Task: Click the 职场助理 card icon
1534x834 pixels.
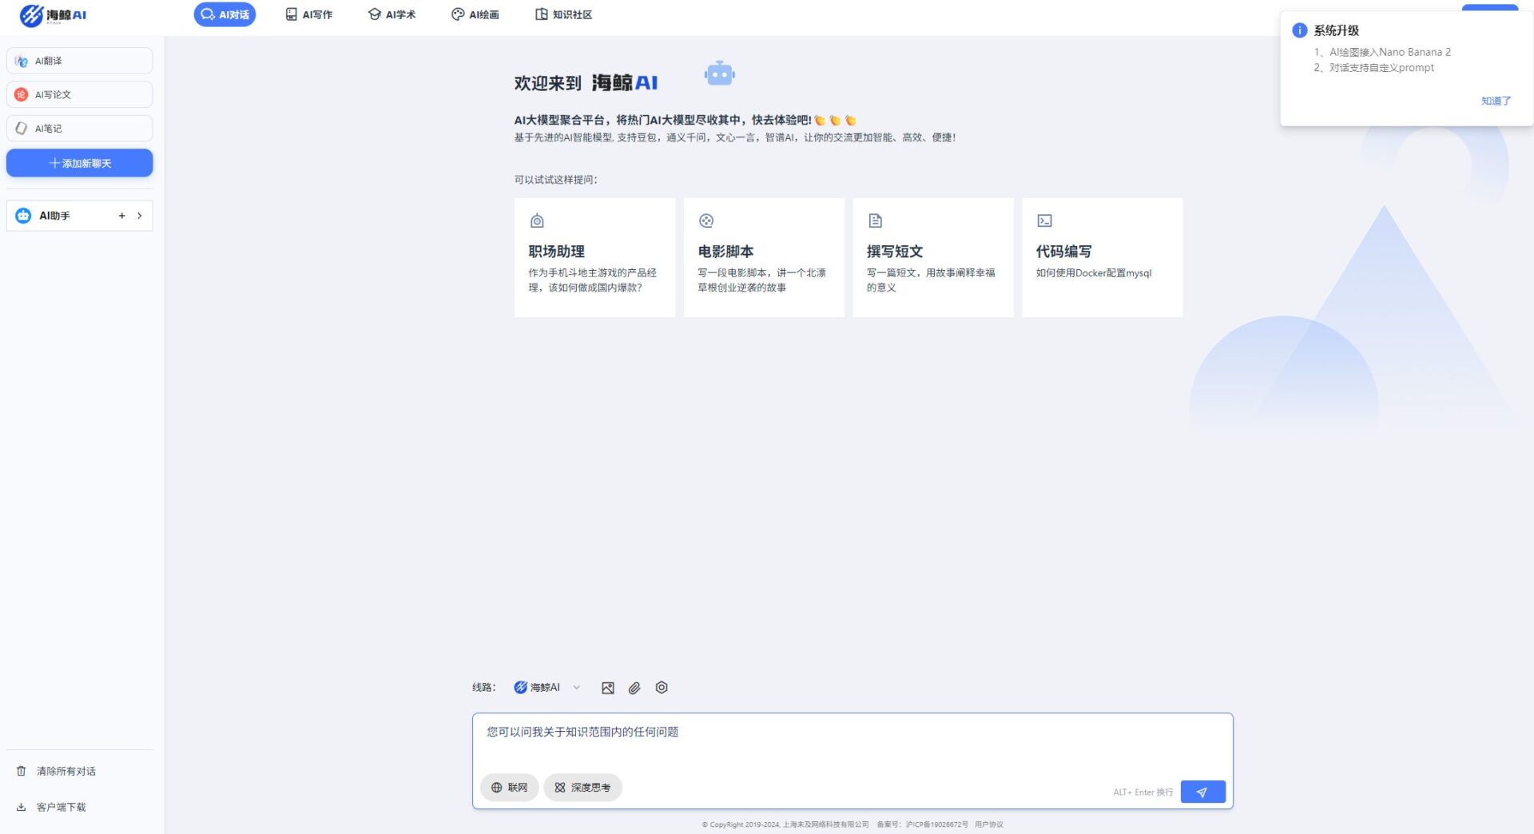Action: click(x=537, y=220)
